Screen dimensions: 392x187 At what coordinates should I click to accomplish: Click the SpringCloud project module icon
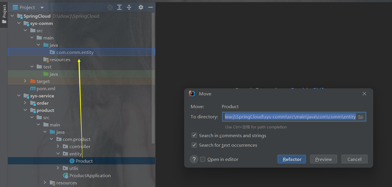click(x=20, y=16)
